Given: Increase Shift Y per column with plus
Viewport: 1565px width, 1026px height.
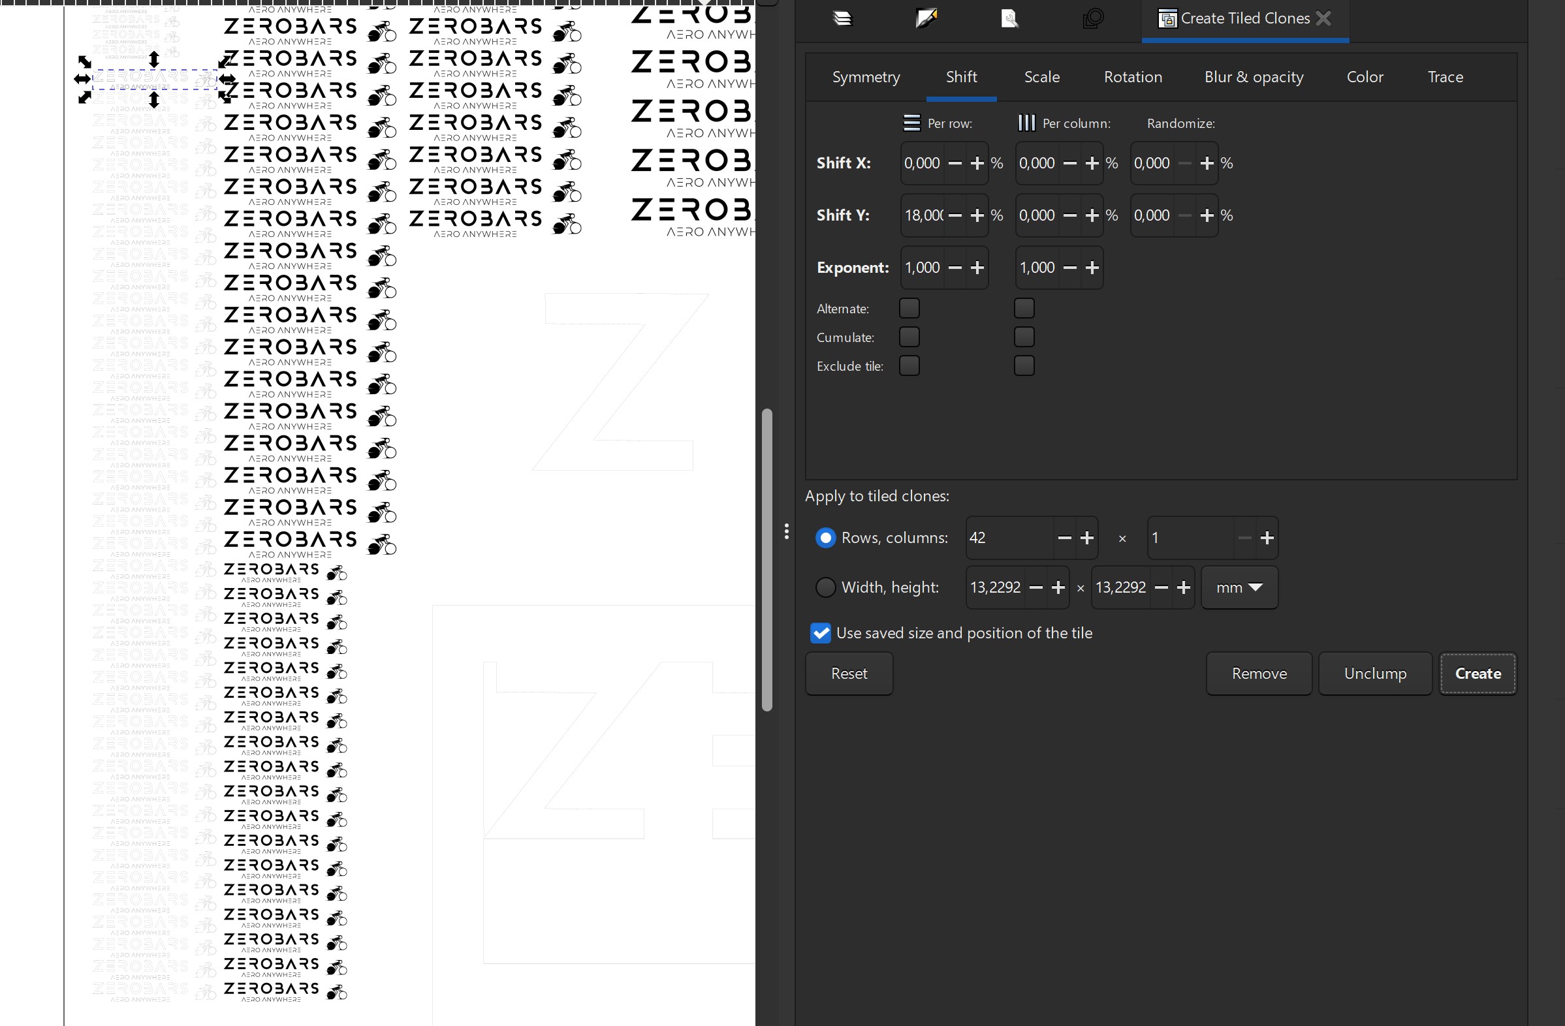Looking at the screenshot, I should point(1092,215).
